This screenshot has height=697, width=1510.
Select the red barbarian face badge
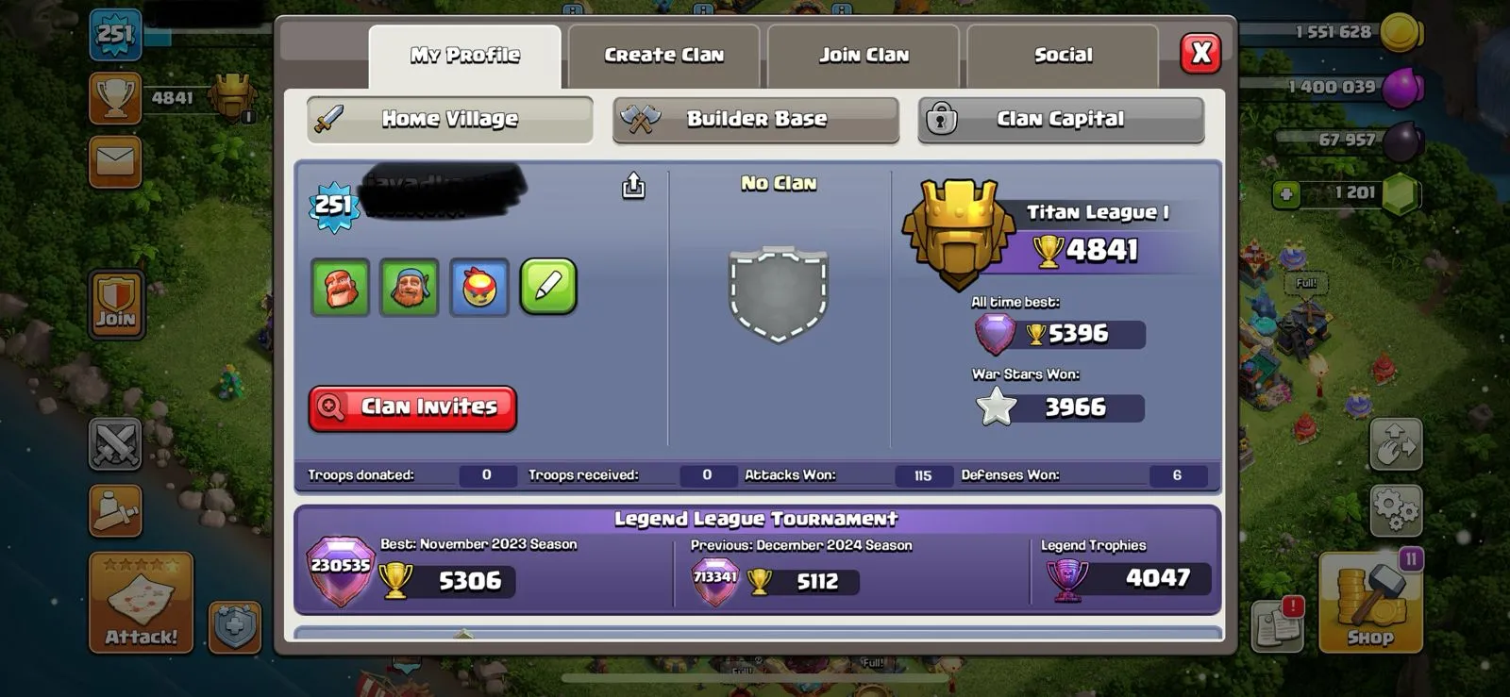tap(341, 287)
